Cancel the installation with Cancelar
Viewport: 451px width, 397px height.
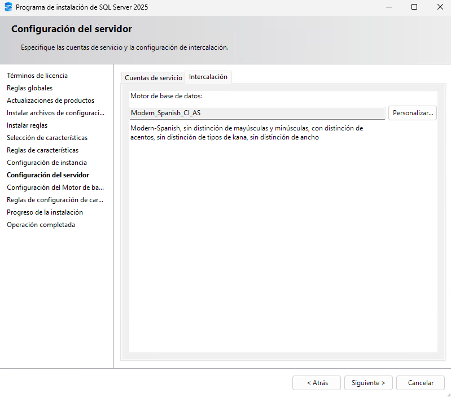421,383
